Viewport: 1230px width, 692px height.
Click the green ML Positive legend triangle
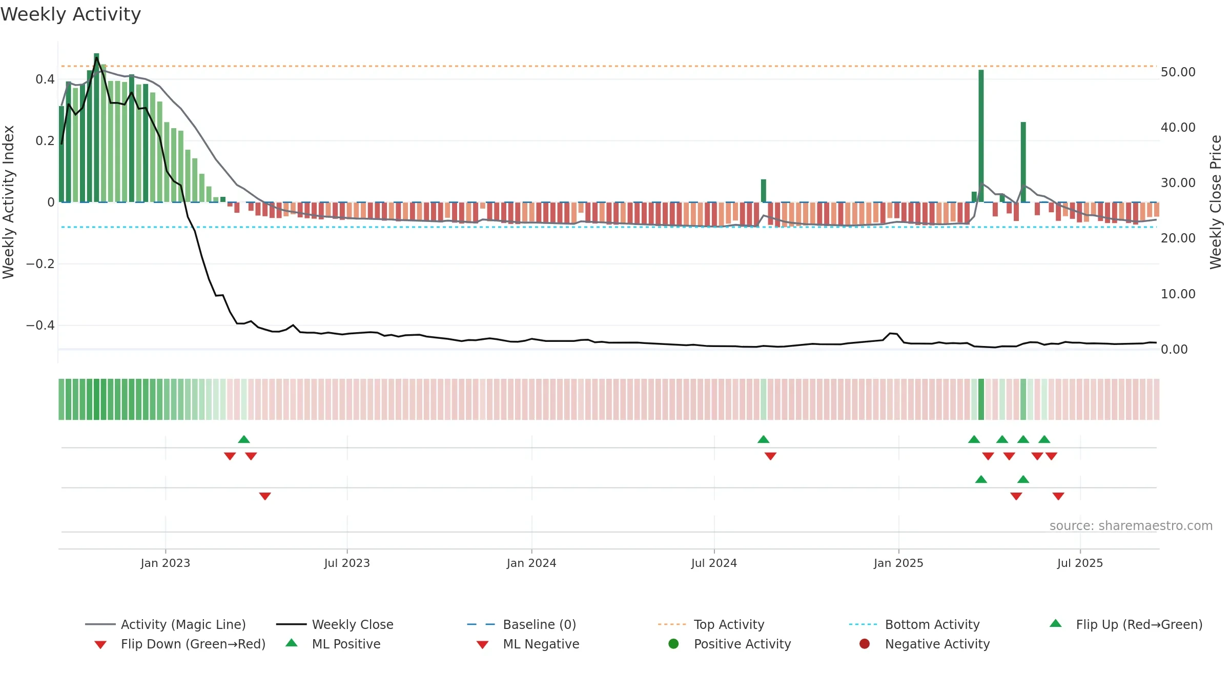pos(292,643)
